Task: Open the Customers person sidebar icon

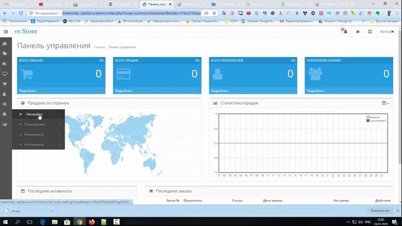Action: 4,94
